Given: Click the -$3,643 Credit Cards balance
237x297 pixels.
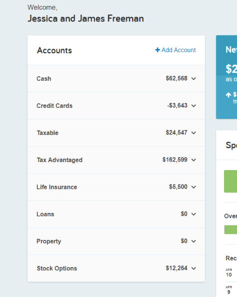Looking at the screenshot, I should [177, 105].
